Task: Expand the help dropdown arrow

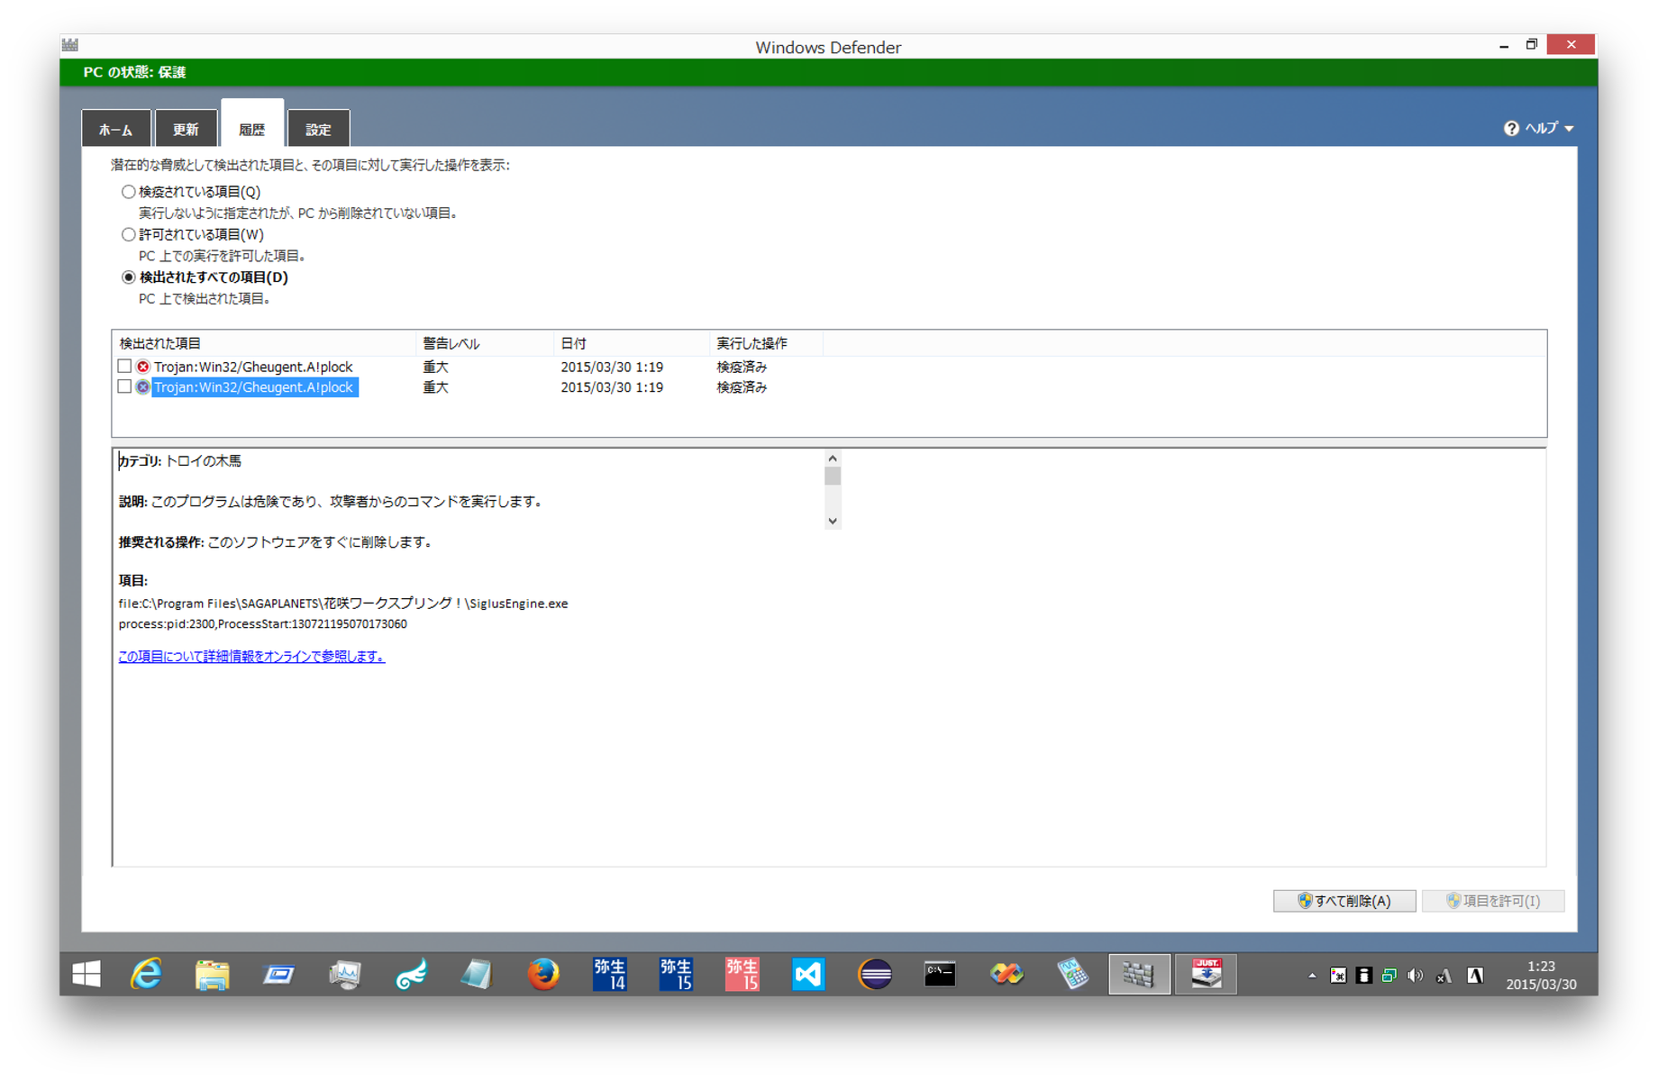Action: [1570, 129]
